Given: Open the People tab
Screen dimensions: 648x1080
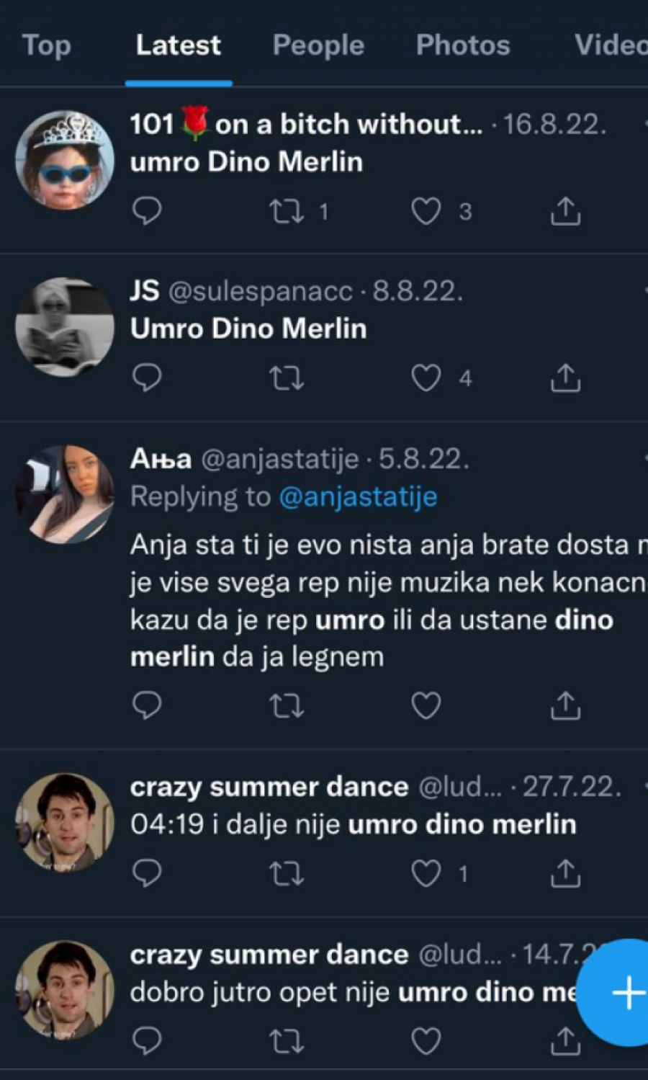Looking at the screenshot, I should 318,45.
